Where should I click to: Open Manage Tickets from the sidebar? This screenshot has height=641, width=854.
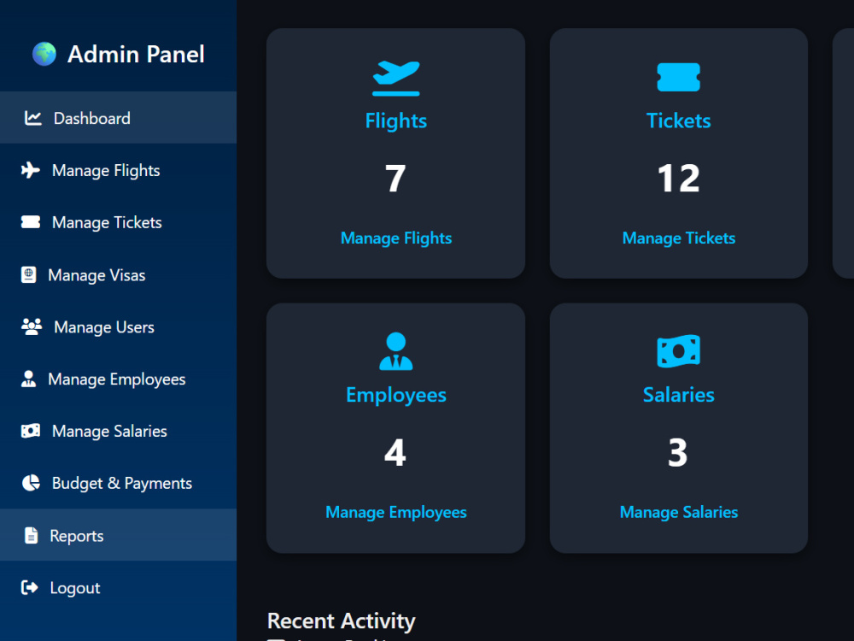(x=118, y=222)
